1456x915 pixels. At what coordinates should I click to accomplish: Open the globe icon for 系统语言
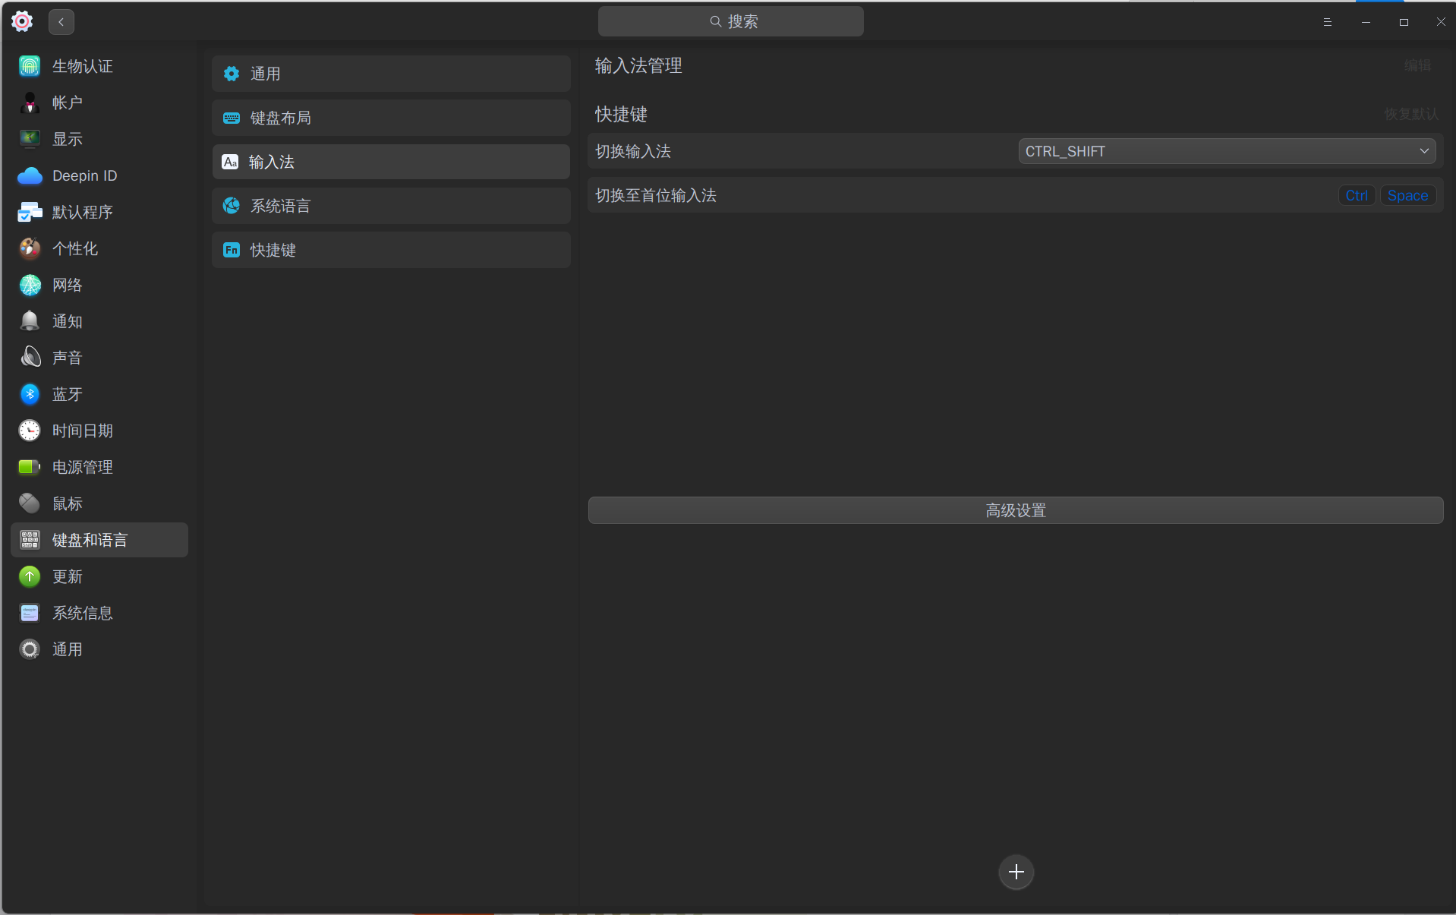232,206
